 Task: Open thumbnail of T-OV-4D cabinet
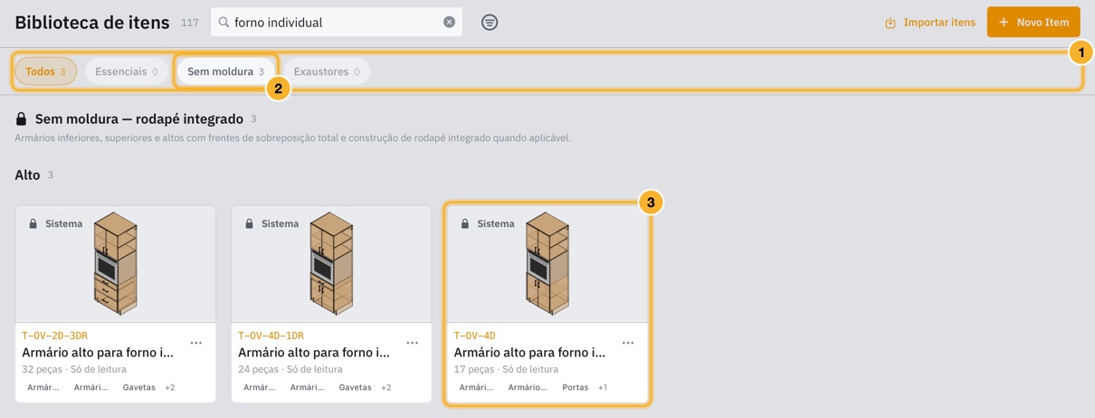547,264
